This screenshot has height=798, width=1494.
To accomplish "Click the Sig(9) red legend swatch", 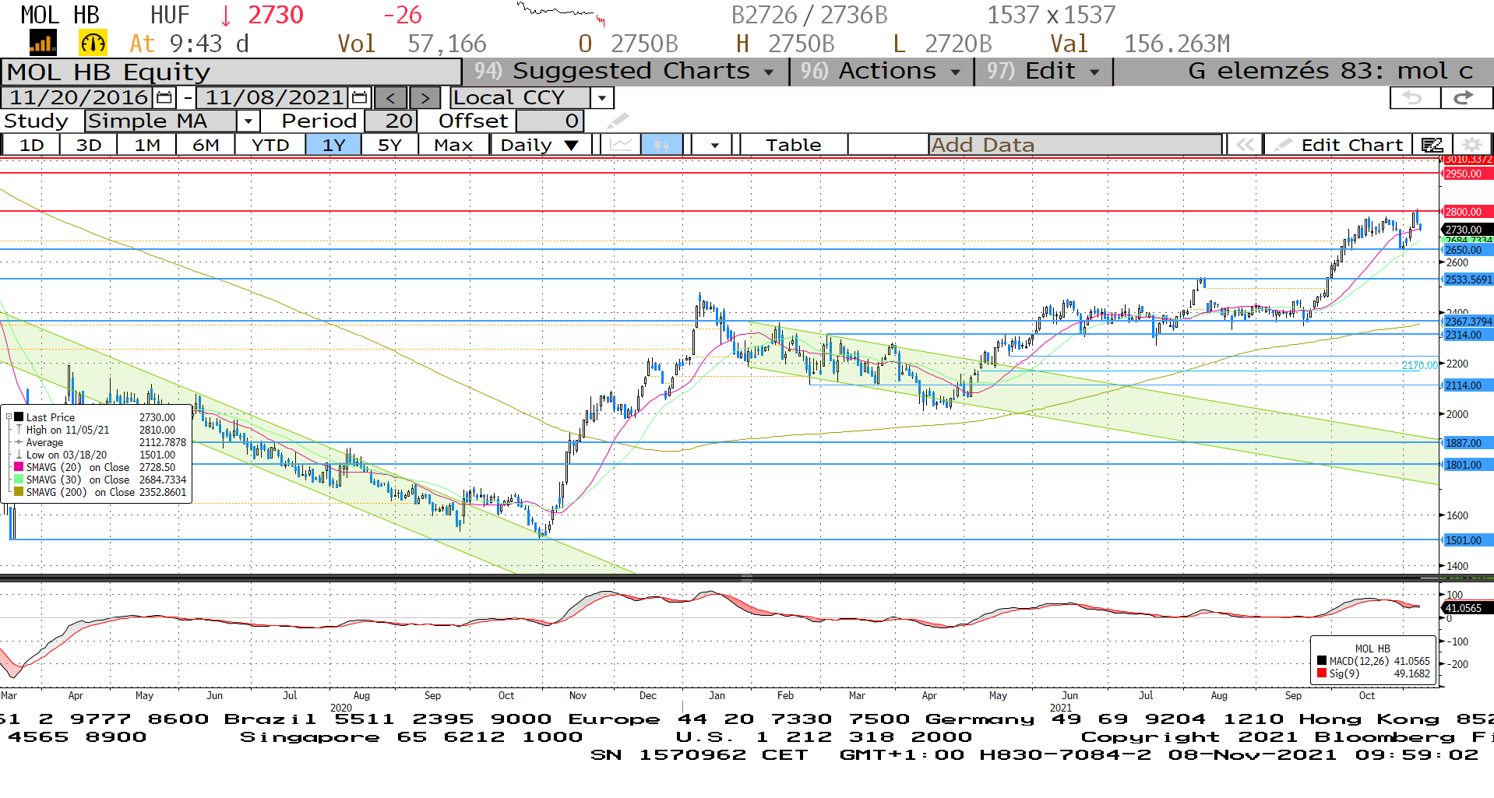I will coord(1322,673).
